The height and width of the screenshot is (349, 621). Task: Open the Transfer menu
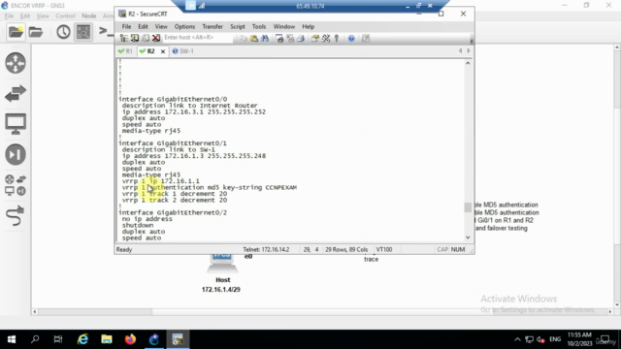tap(212, 26)
